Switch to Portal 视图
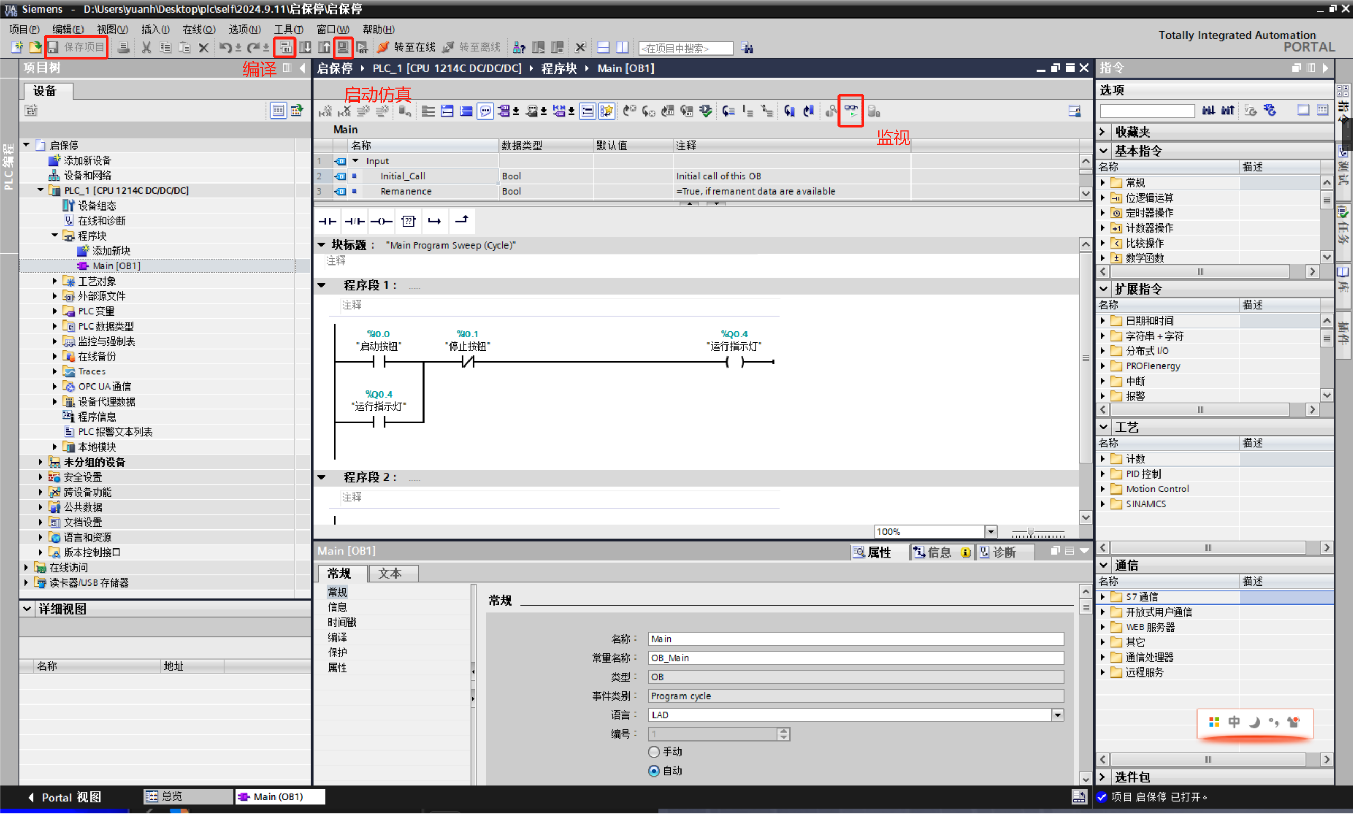The height and width of the screenshot is (814, 1353). (x=65, y=797)
